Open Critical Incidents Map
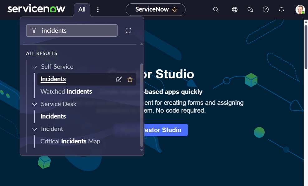Screen dimensions: 308x186 point(70,141)
